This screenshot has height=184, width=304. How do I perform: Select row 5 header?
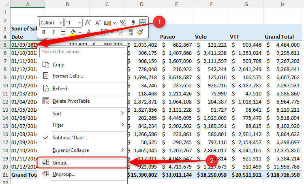[5, 45]
